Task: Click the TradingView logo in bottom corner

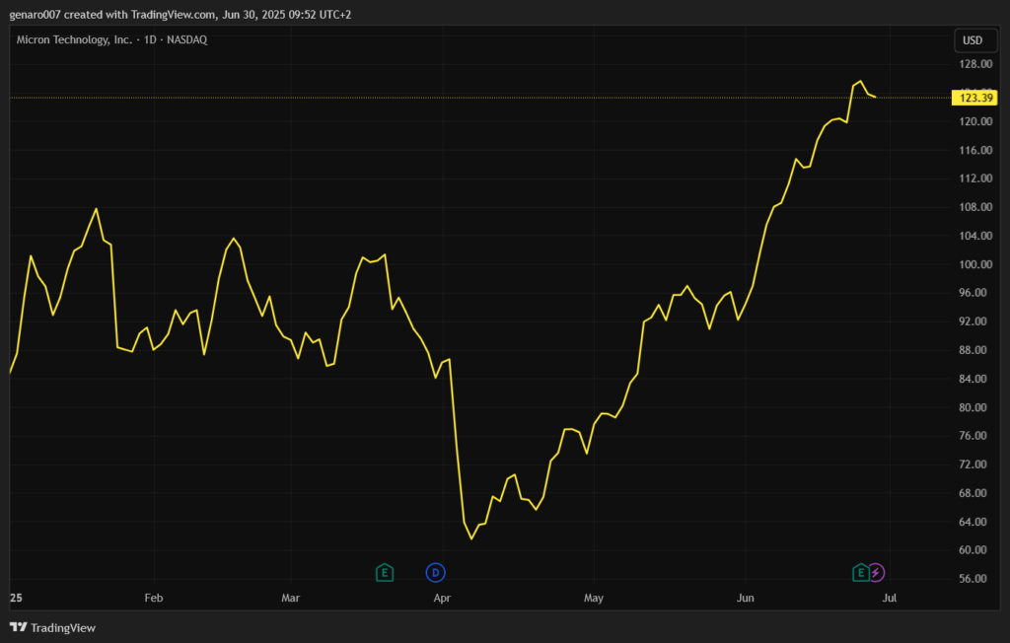Action: click(x=53, y=627)
